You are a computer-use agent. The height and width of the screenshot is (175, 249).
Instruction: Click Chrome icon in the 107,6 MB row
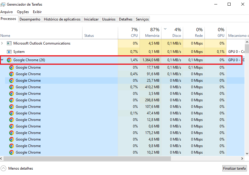(x=12, y=106)
